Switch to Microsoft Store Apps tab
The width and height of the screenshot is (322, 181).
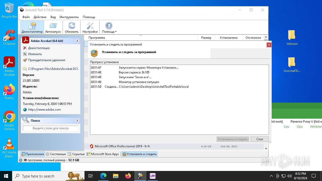point(103,154)
